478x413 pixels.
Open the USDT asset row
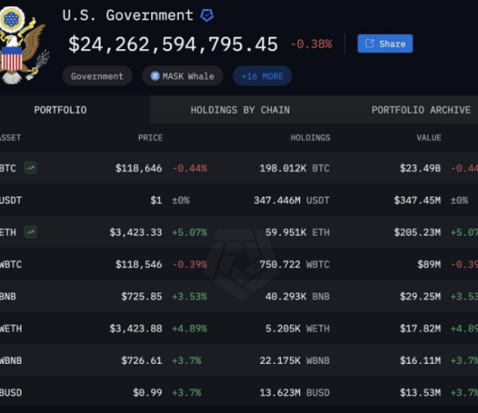239,200
